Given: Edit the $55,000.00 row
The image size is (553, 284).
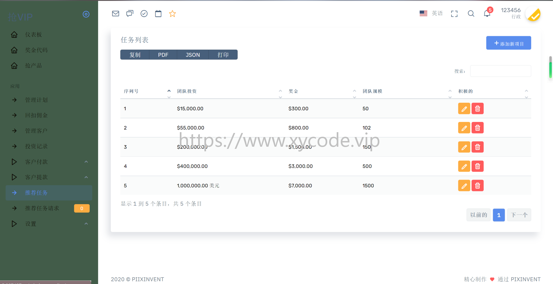Looking at the screenshot, I should point(464,128).
